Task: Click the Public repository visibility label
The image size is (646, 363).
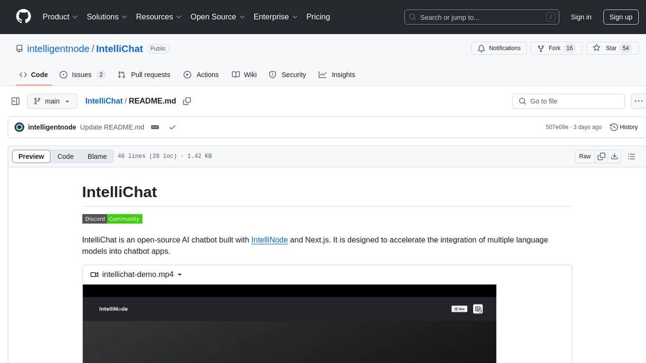Action: coord(158,48)
